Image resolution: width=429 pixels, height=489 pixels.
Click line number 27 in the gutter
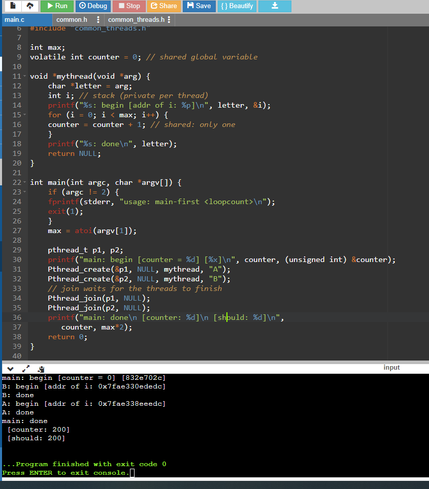pos(17,231)
